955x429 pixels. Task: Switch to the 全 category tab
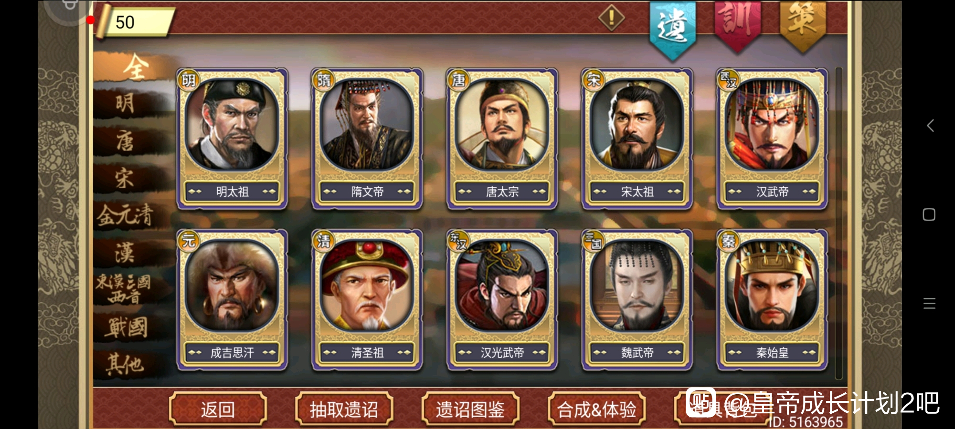[x=136, y=67]
